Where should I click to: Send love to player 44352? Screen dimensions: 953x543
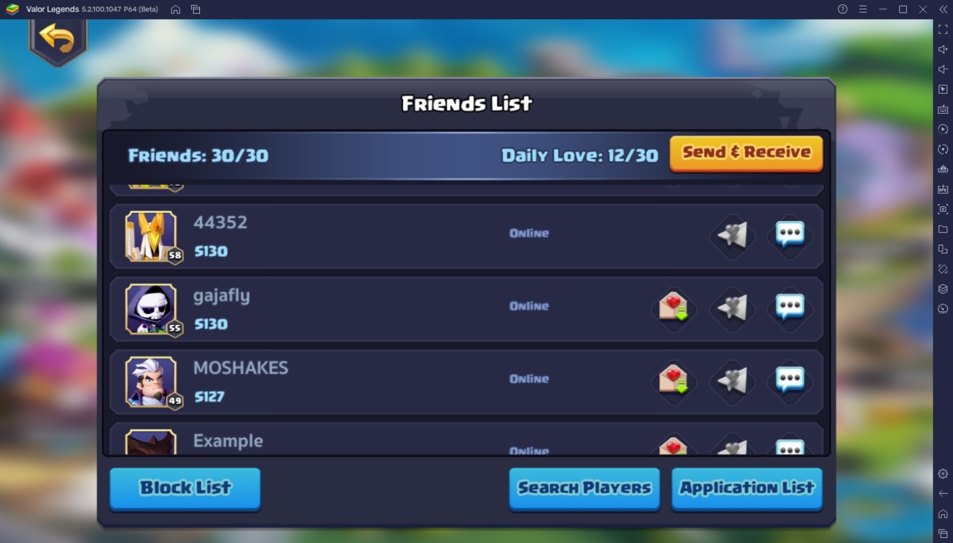[x=732, y=234]
